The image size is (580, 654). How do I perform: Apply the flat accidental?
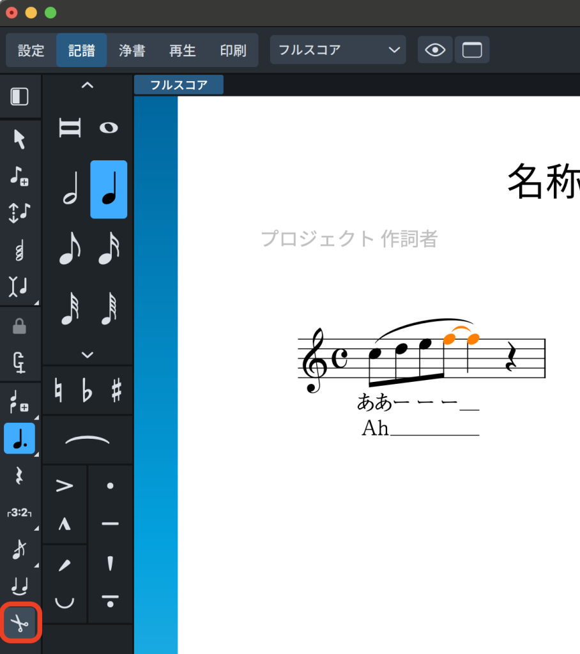pyautogui.click(x=88, y=391)
